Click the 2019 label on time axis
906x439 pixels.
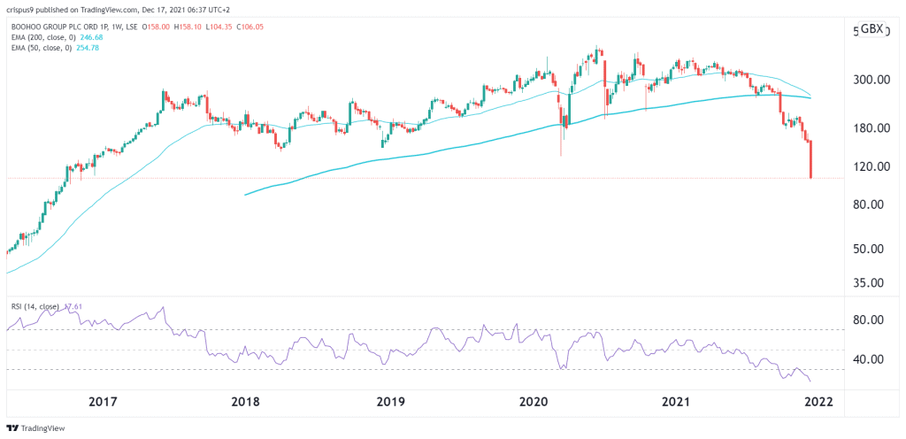(390, 402)
